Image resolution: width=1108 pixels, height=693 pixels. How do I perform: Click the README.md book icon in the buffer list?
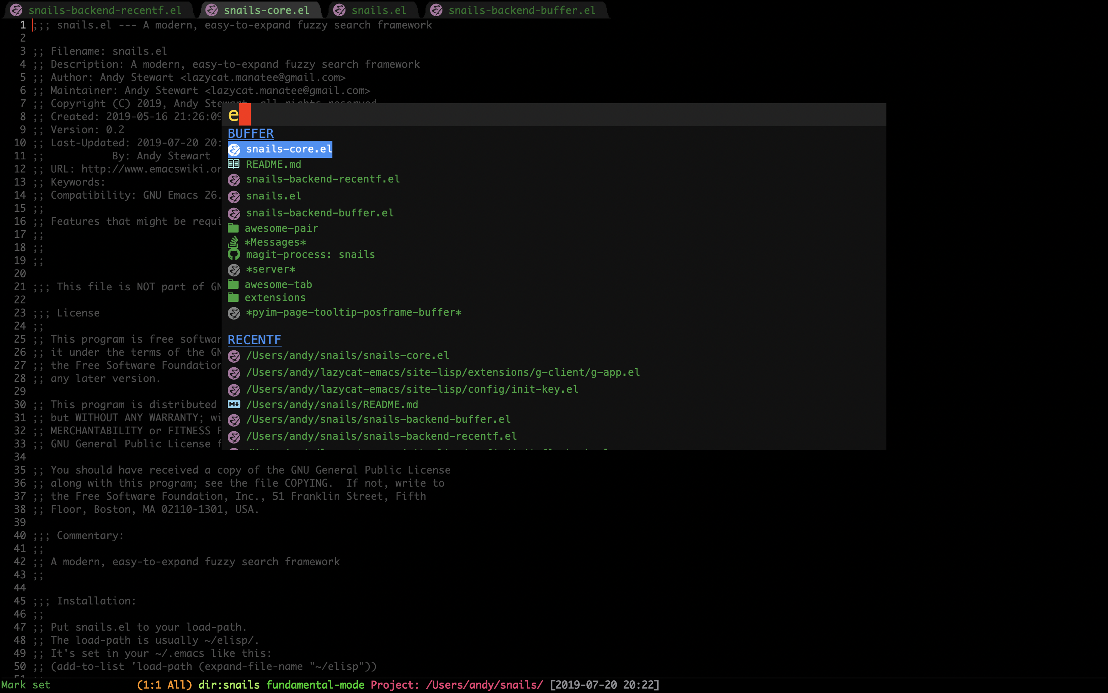tap(234, 164)
